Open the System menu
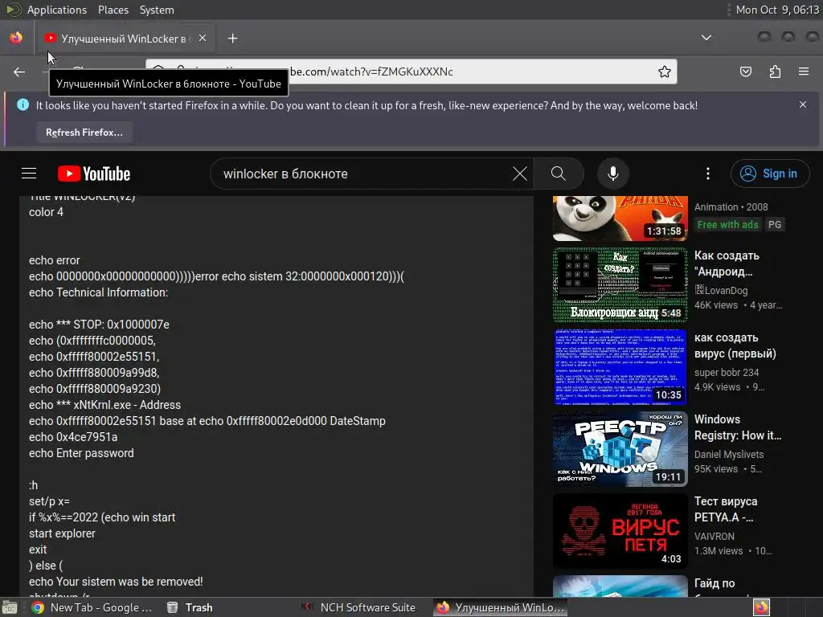 (x=157, y=10)
